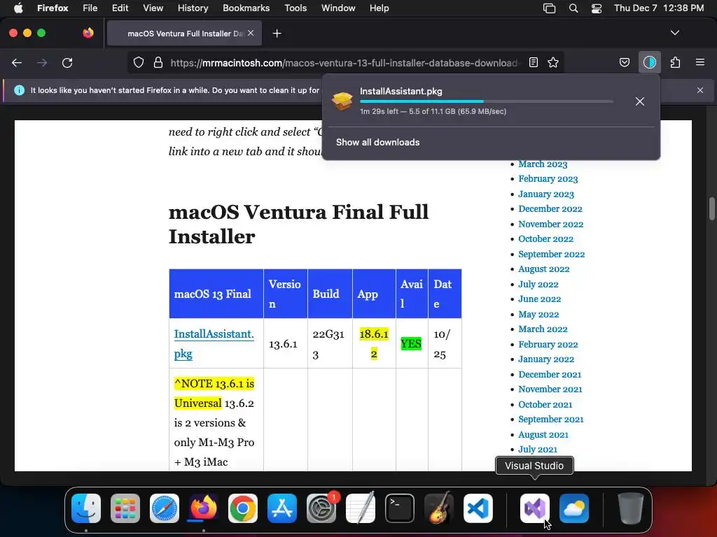This screenshot has height=537, width=717.
Task: Open the Bookmarks menu
Action: pos(246,8)
